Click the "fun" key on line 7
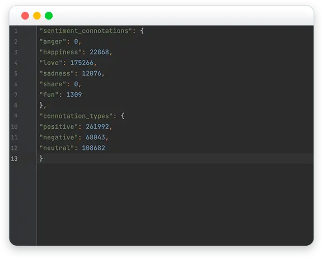The height and width of the screenshot is (258, 323). coord(49,95)
